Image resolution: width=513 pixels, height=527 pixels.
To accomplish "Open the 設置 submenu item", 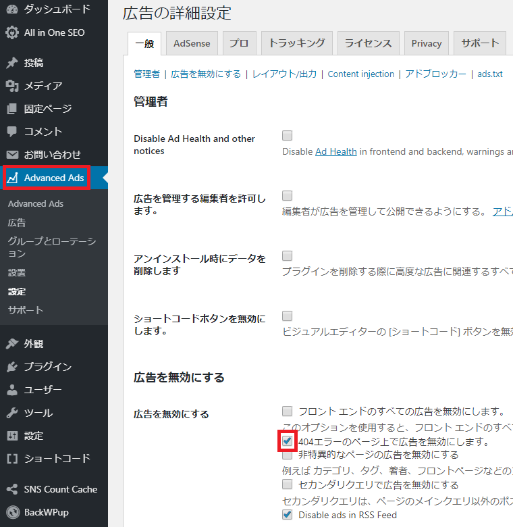I will (17, 272).
